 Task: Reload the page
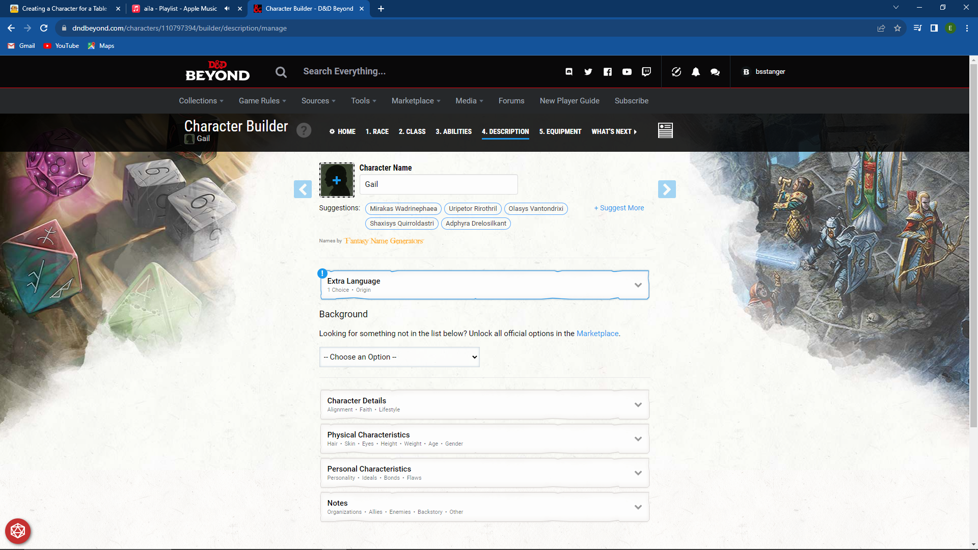point(44,28)
